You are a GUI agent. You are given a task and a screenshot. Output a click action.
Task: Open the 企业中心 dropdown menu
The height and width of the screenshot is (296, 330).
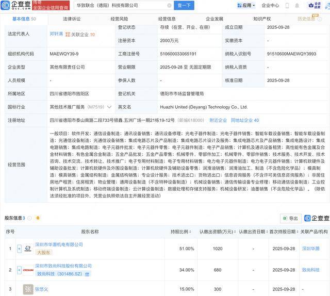click(271, 6)
